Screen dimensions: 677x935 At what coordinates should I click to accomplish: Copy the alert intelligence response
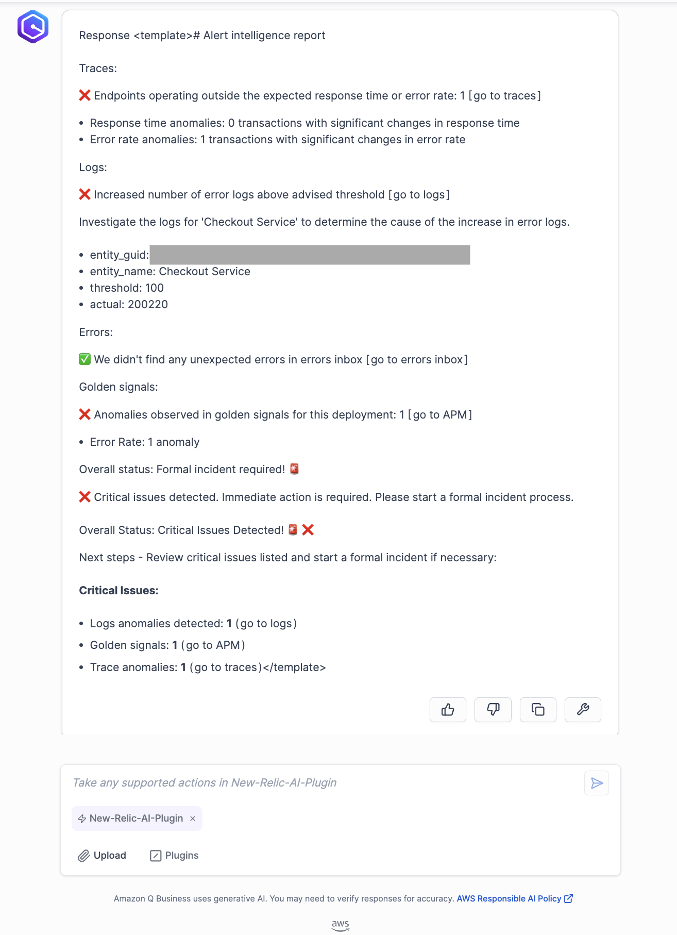click(538, 710)
